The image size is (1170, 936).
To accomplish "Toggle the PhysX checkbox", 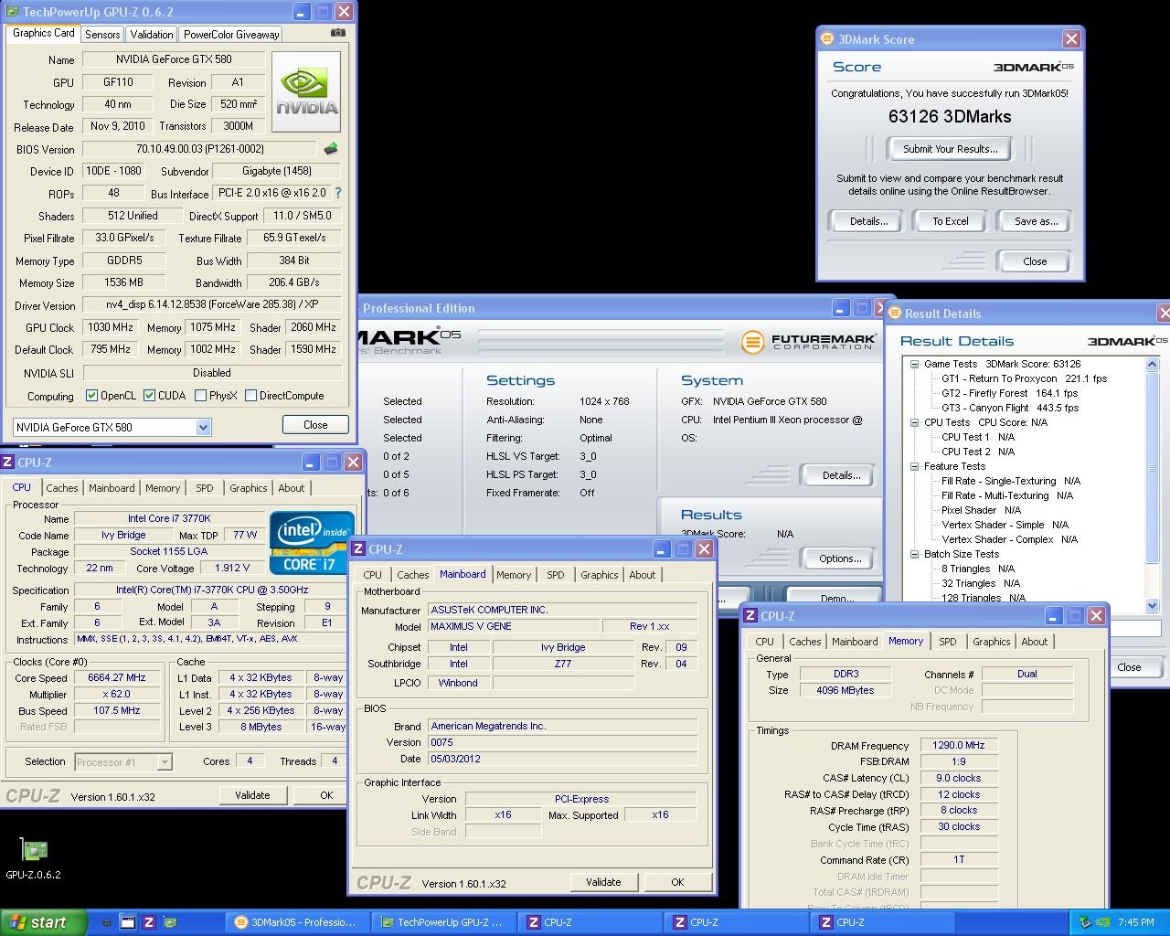I will point(200,396).
